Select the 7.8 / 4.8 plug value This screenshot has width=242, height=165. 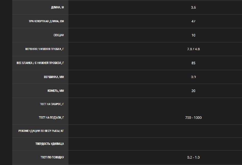(193, 49)
